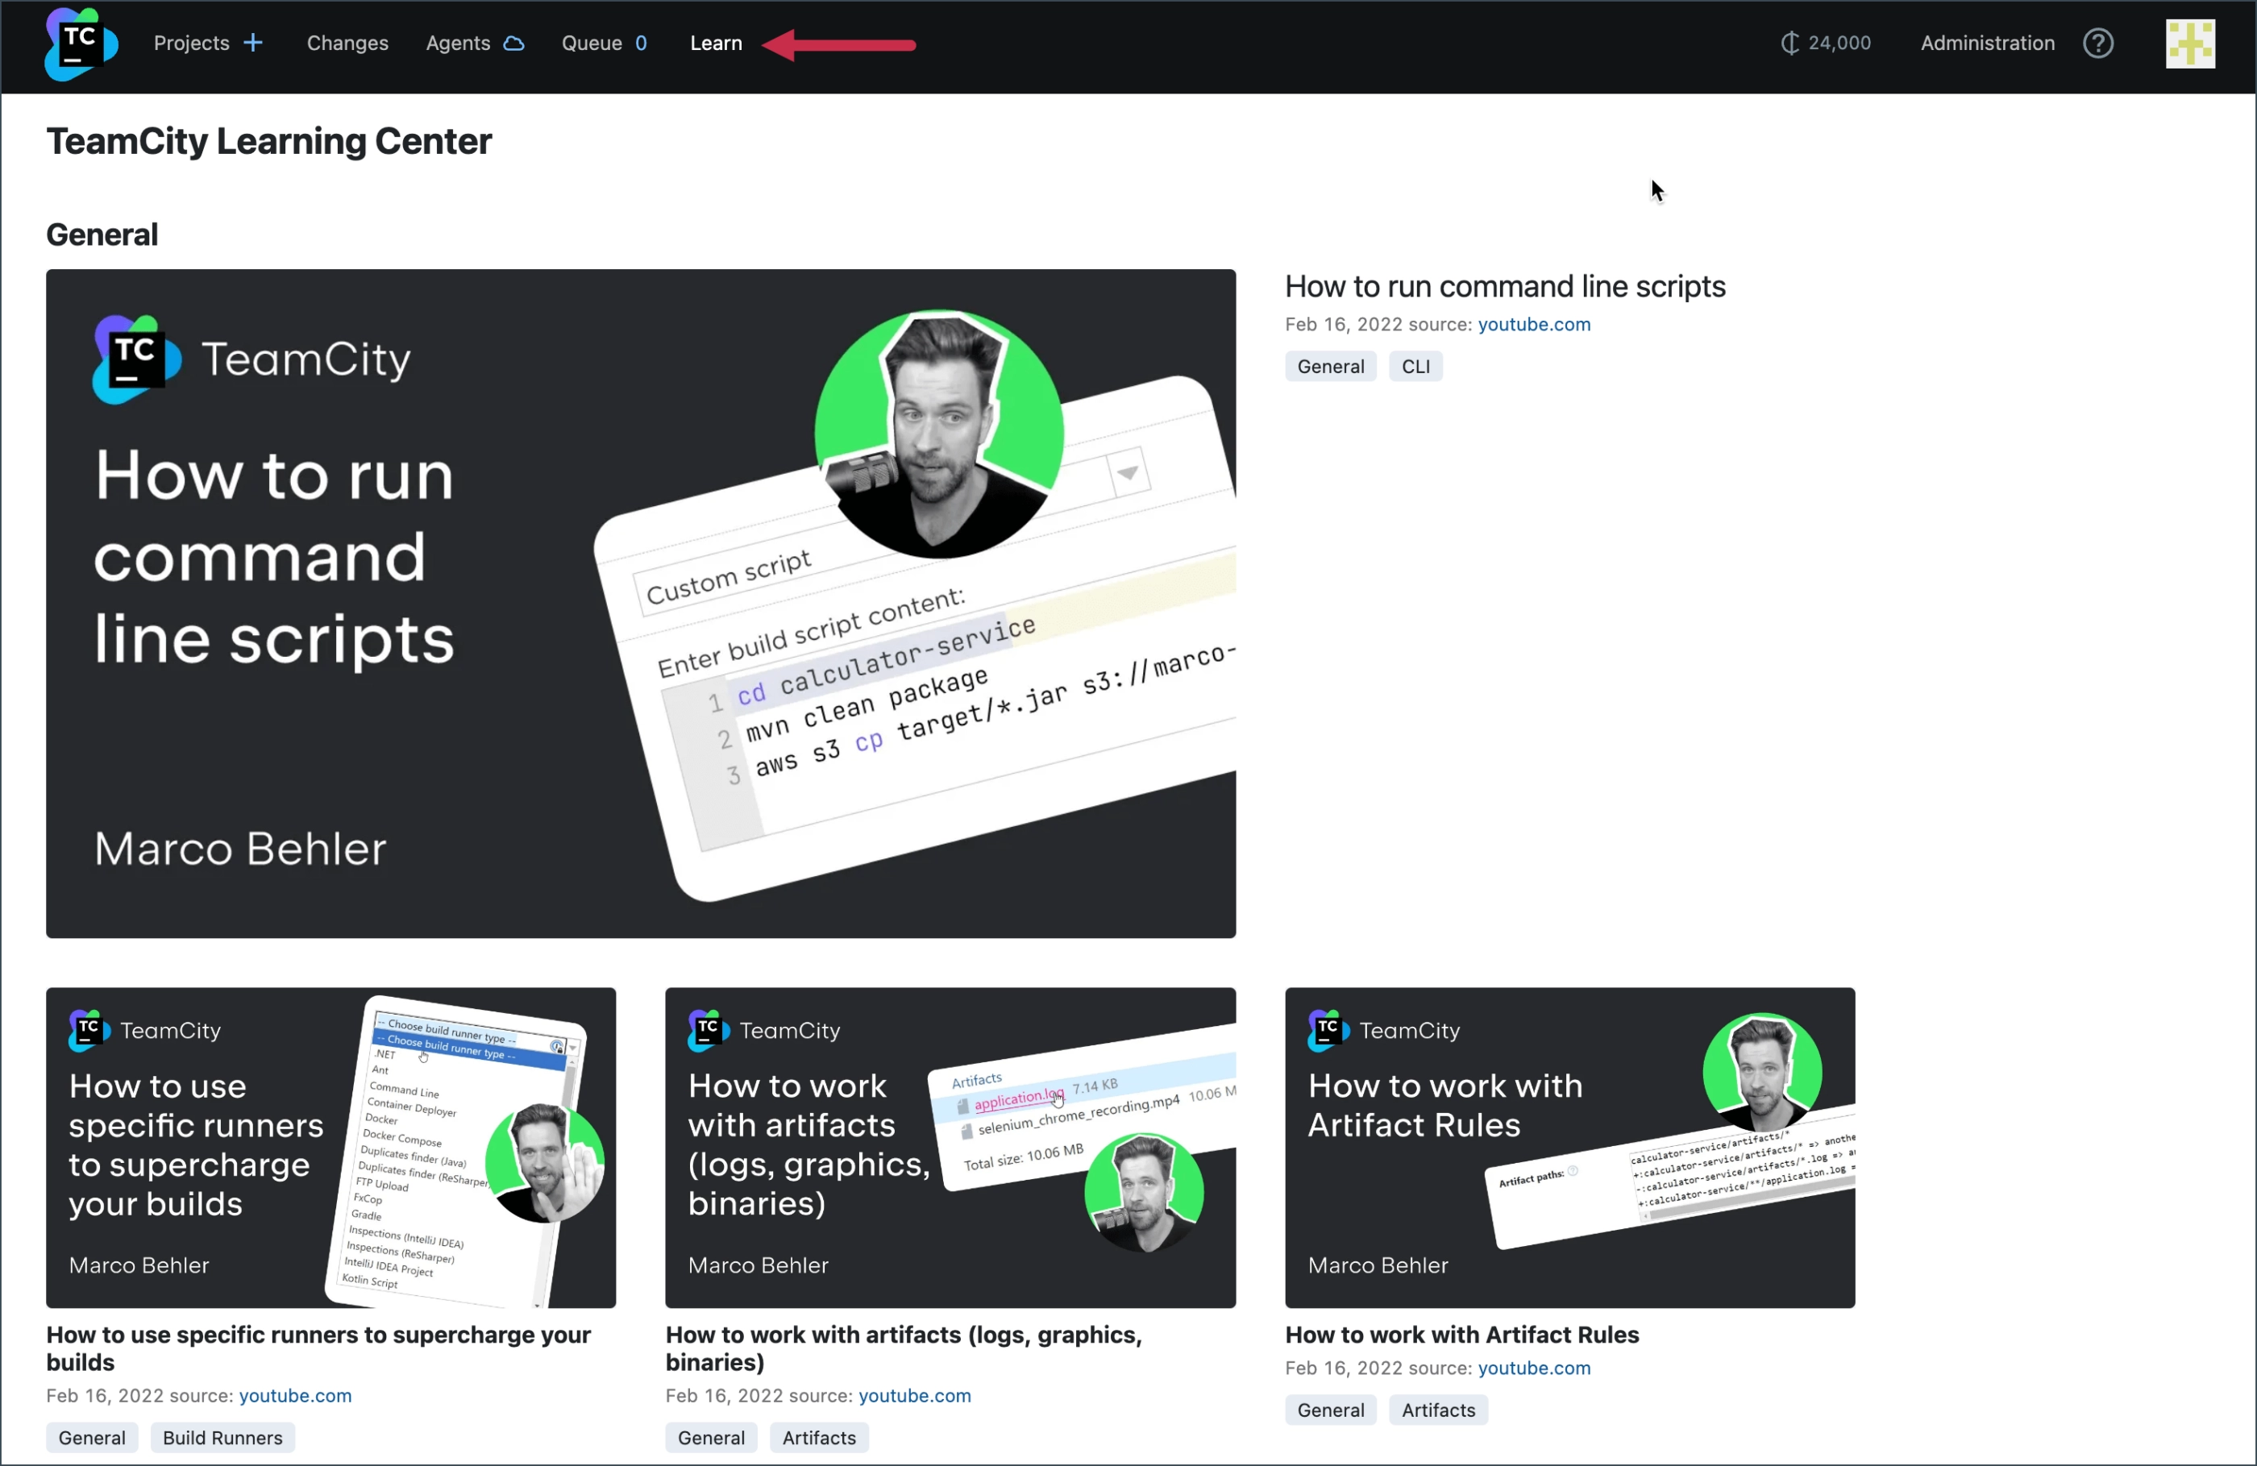
Task: Click Artifacts tag under artifacts logs video
Action: (819, 1438)
